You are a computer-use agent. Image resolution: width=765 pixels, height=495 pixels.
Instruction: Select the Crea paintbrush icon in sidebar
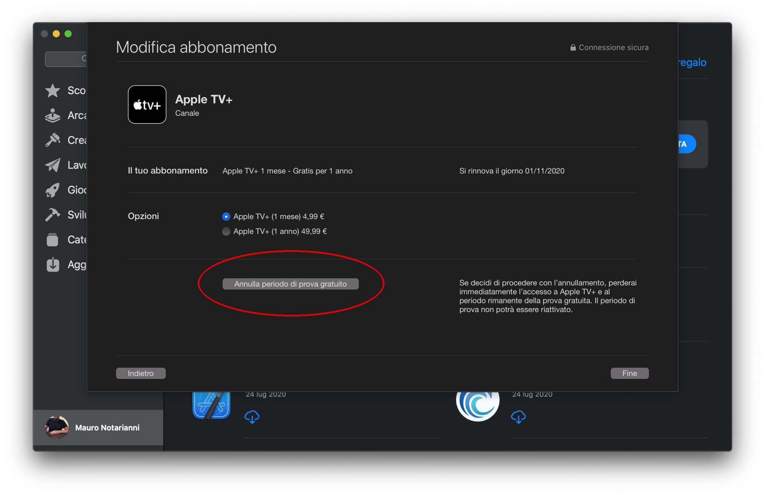(53, 140)
